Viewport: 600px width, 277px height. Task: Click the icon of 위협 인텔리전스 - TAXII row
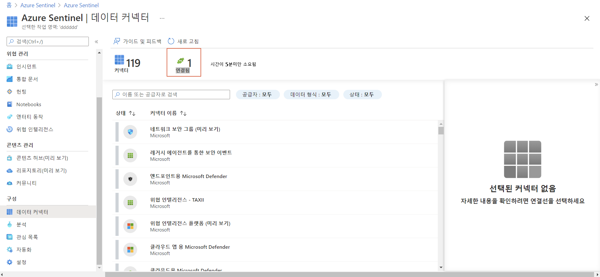click(x=130, y=203)
